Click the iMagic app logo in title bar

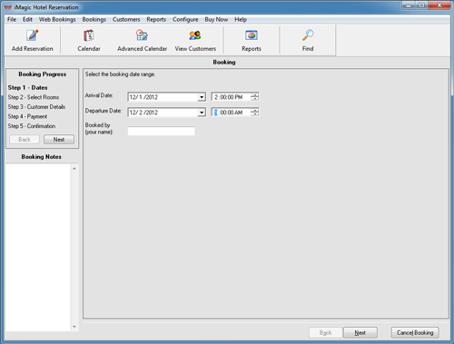[x=8, y=7]
